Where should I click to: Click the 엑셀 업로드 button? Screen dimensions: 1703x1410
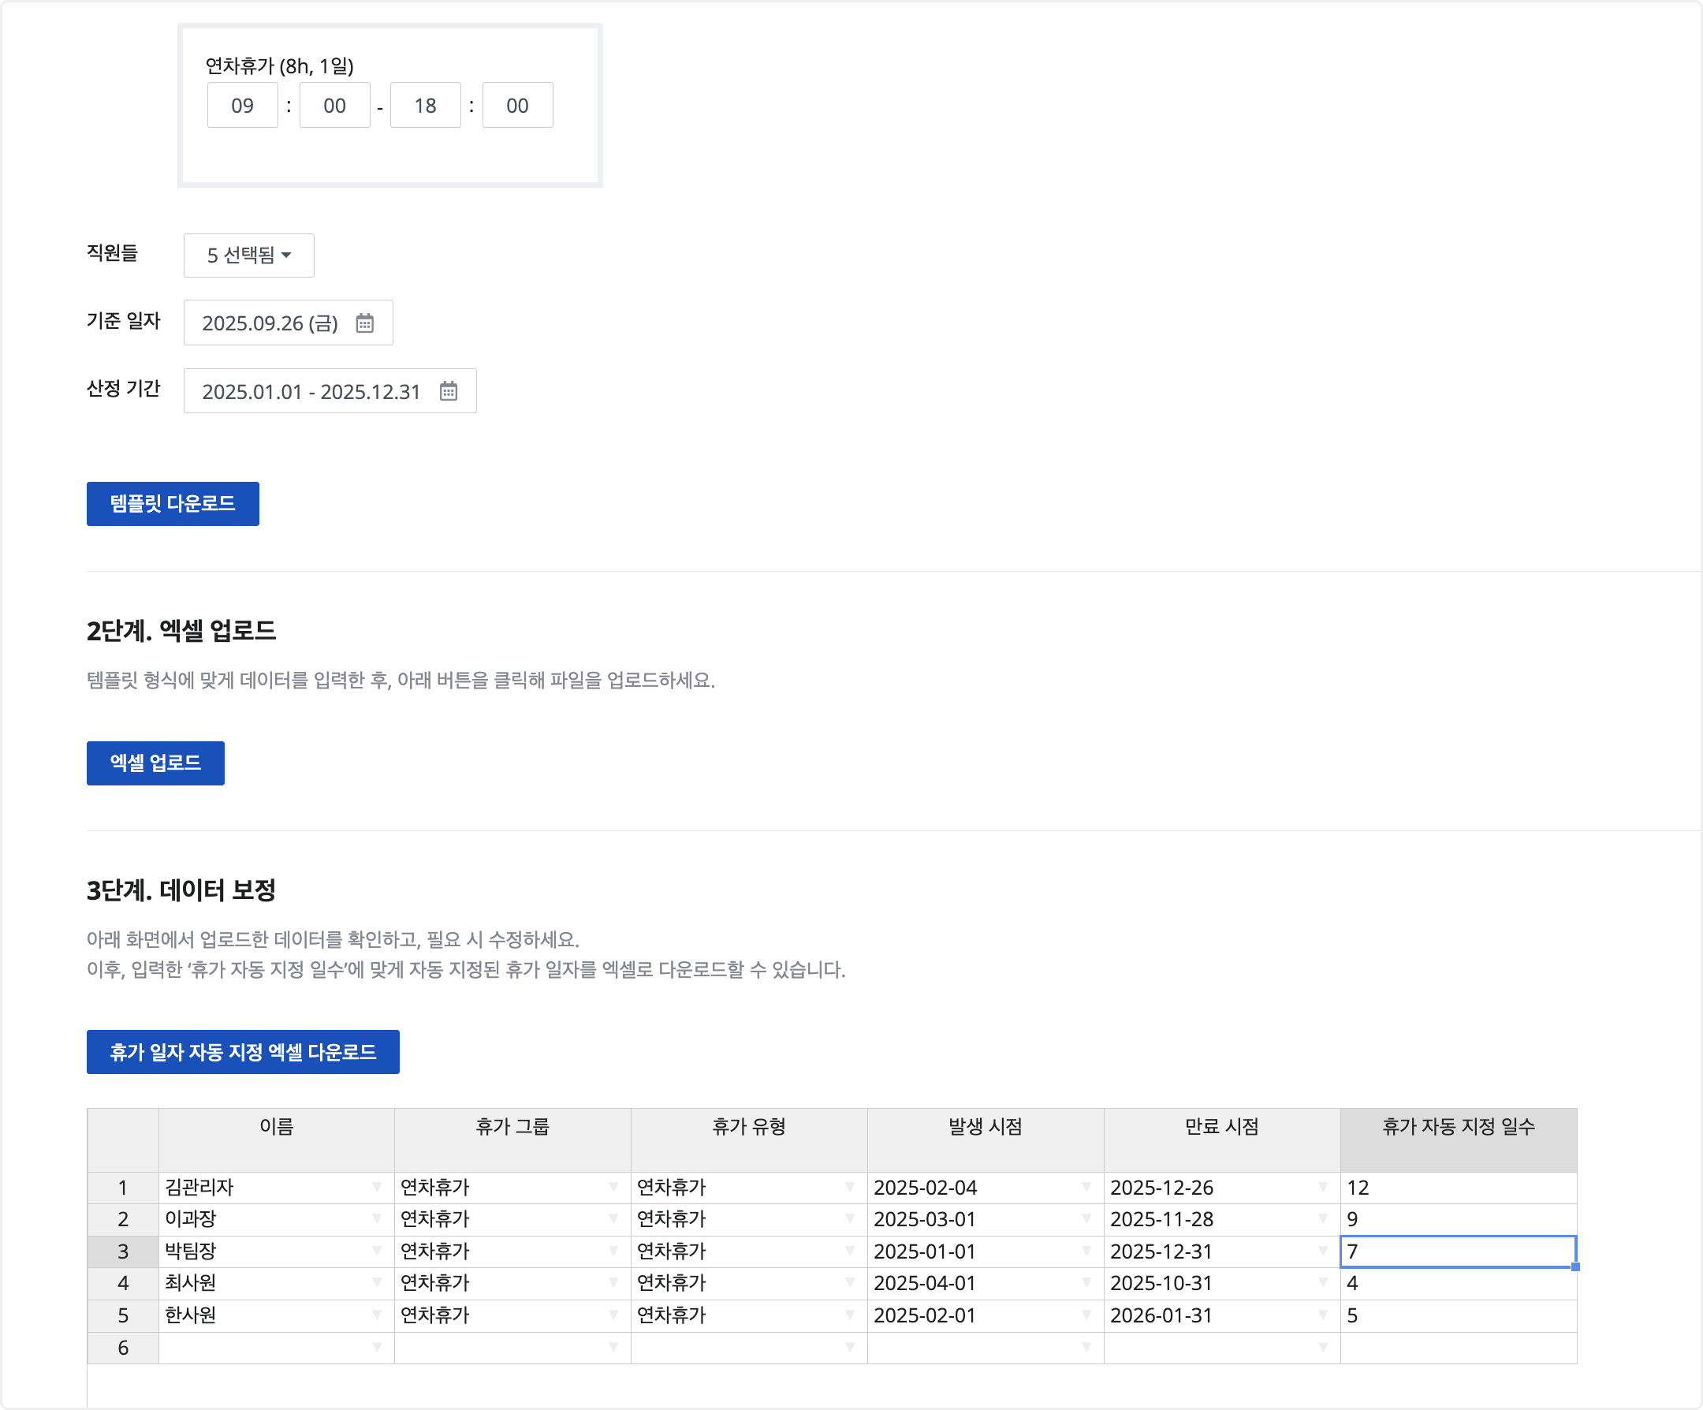[155, 763]
